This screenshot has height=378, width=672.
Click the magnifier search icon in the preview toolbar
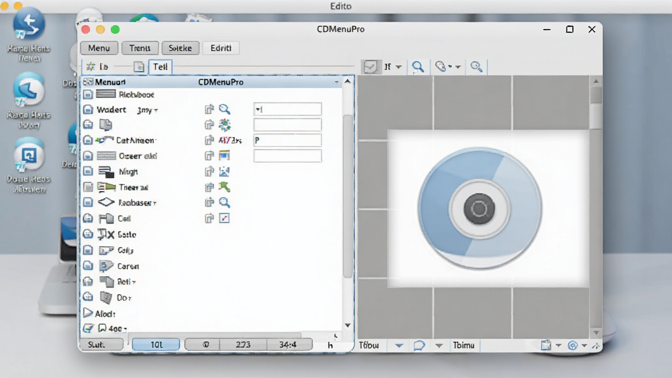[x=418, y=66]
